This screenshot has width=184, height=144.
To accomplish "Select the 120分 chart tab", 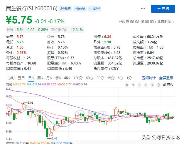I will pos(78,78).
